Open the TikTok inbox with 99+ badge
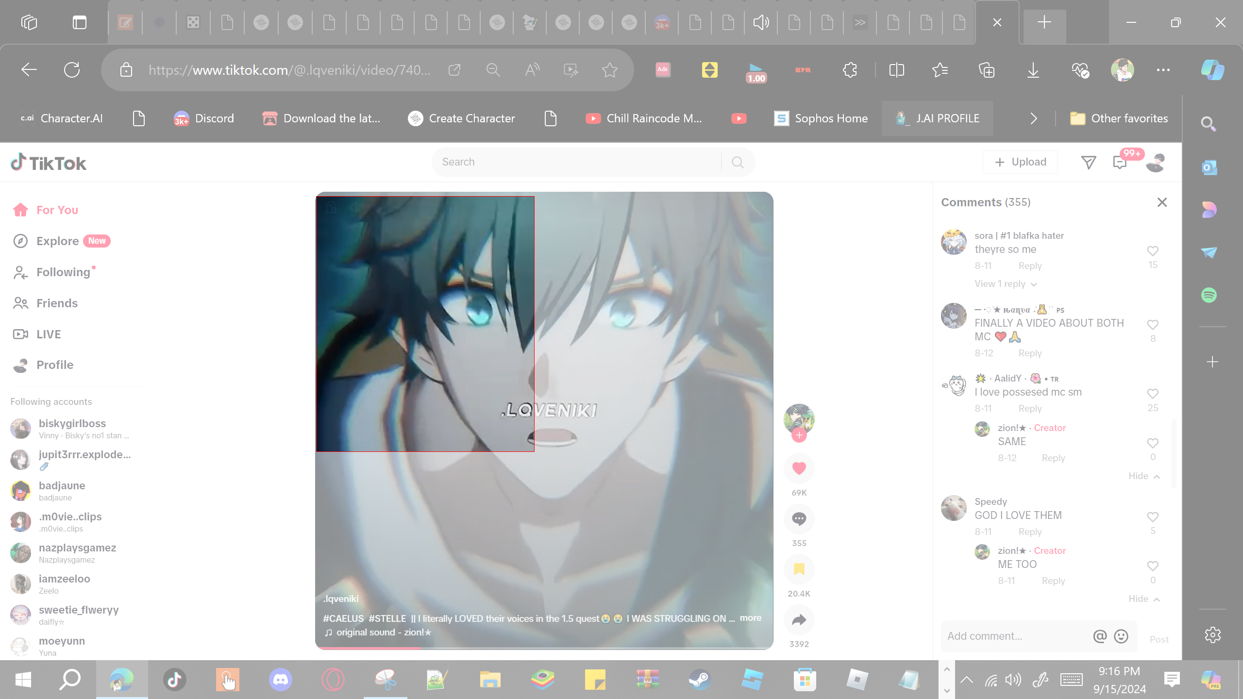1243x699 pixels. click(1119, 162)
